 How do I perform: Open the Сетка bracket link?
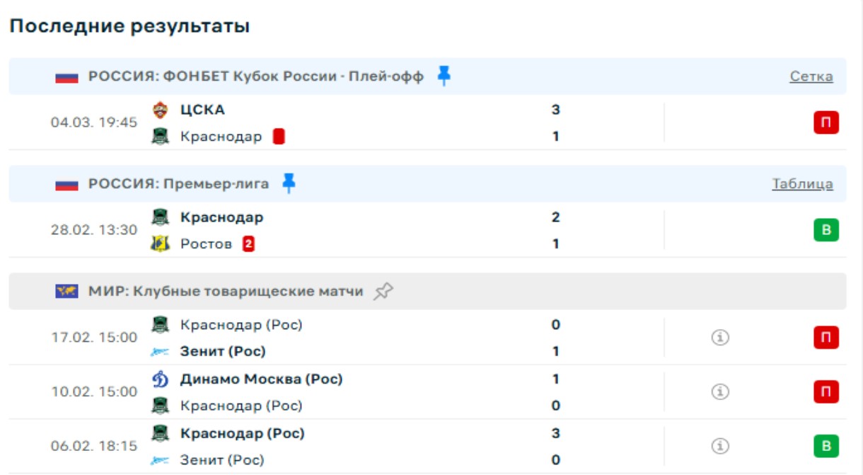[x=811, y=76]
